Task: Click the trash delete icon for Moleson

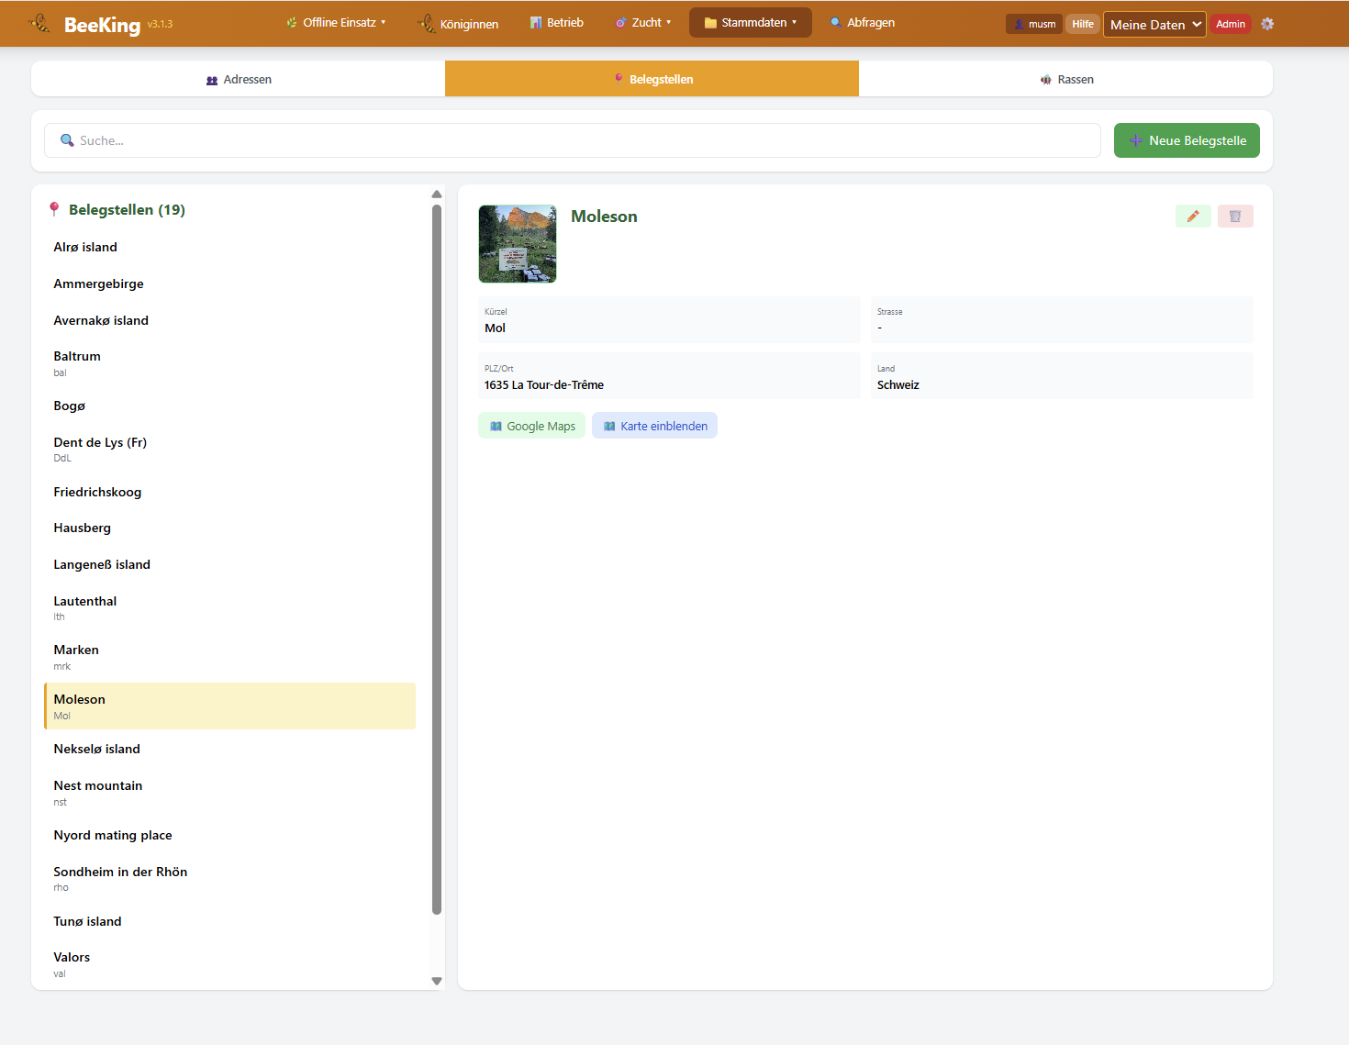Action: click(x=1235, y=217)
